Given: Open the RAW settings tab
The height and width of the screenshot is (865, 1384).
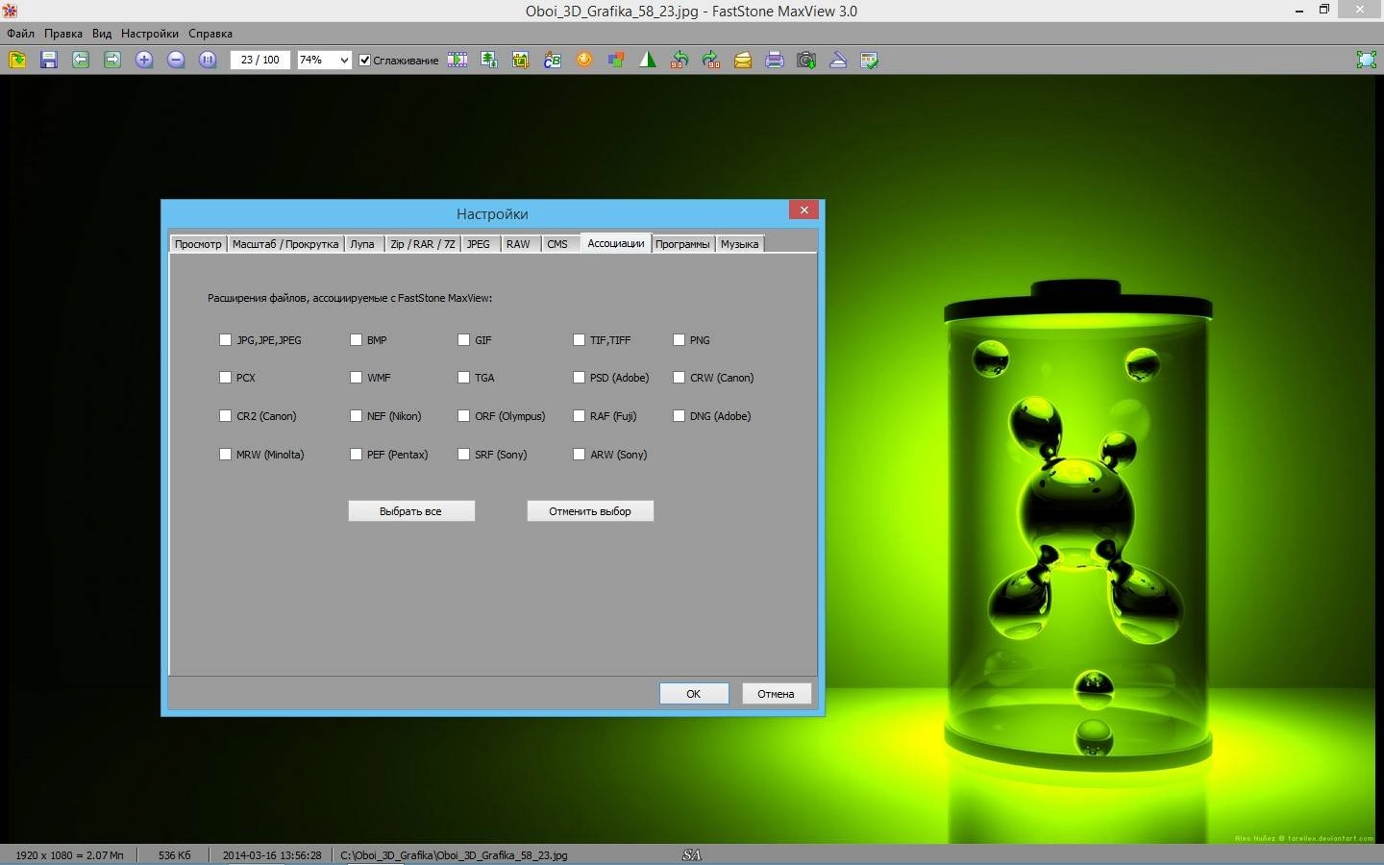Looking at the screenshot, I should tap(518, 244).
